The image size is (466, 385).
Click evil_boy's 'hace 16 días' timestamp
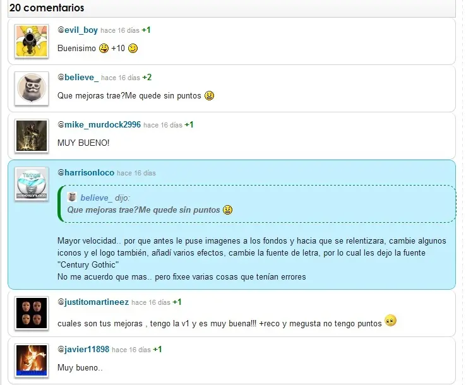120,30
